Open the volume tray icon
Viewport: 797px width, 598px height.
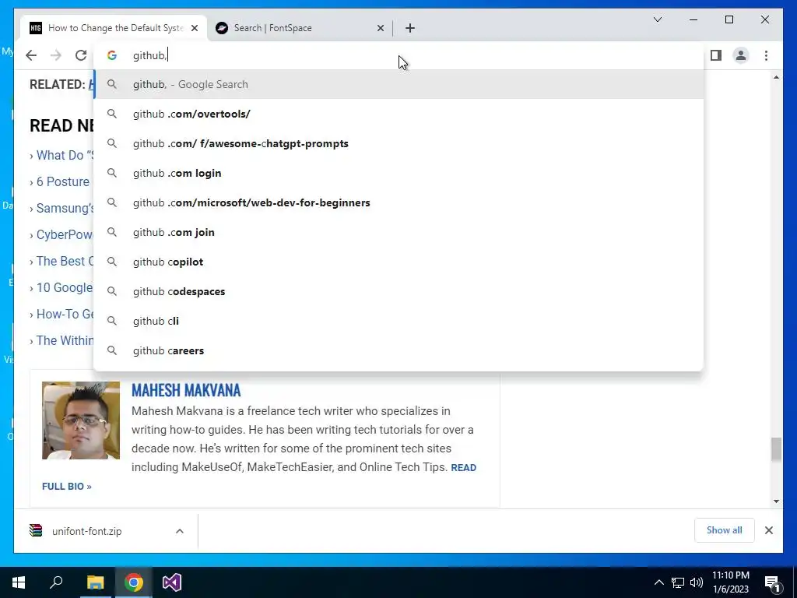click(x=697, y=582)
